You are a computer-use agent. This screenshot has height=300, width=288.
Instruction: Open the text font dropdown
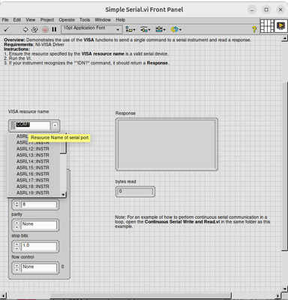[91, 29]
